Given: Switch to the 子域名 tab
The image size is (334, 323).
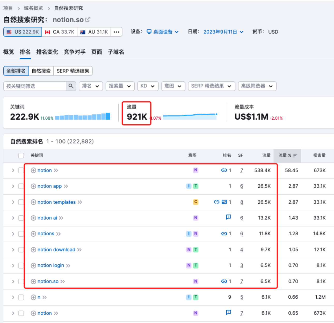Looking at the screenshot, I should click(x=116, y=52).
